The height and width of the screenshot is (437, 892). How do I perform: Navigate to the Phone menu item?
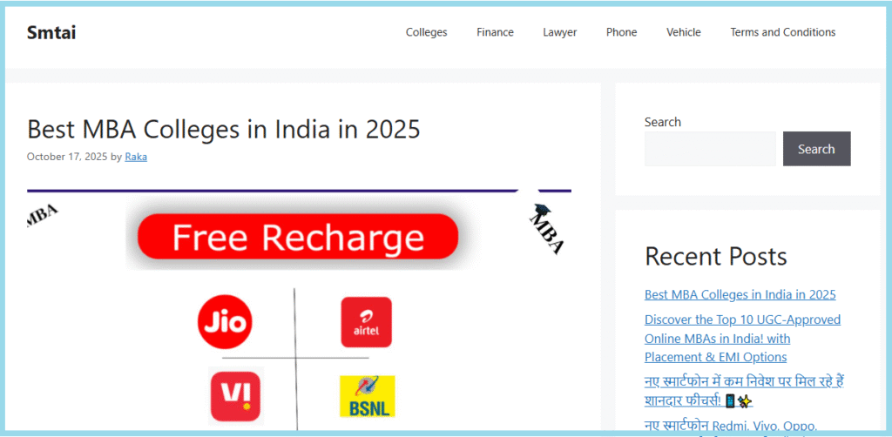coord(621,32)
